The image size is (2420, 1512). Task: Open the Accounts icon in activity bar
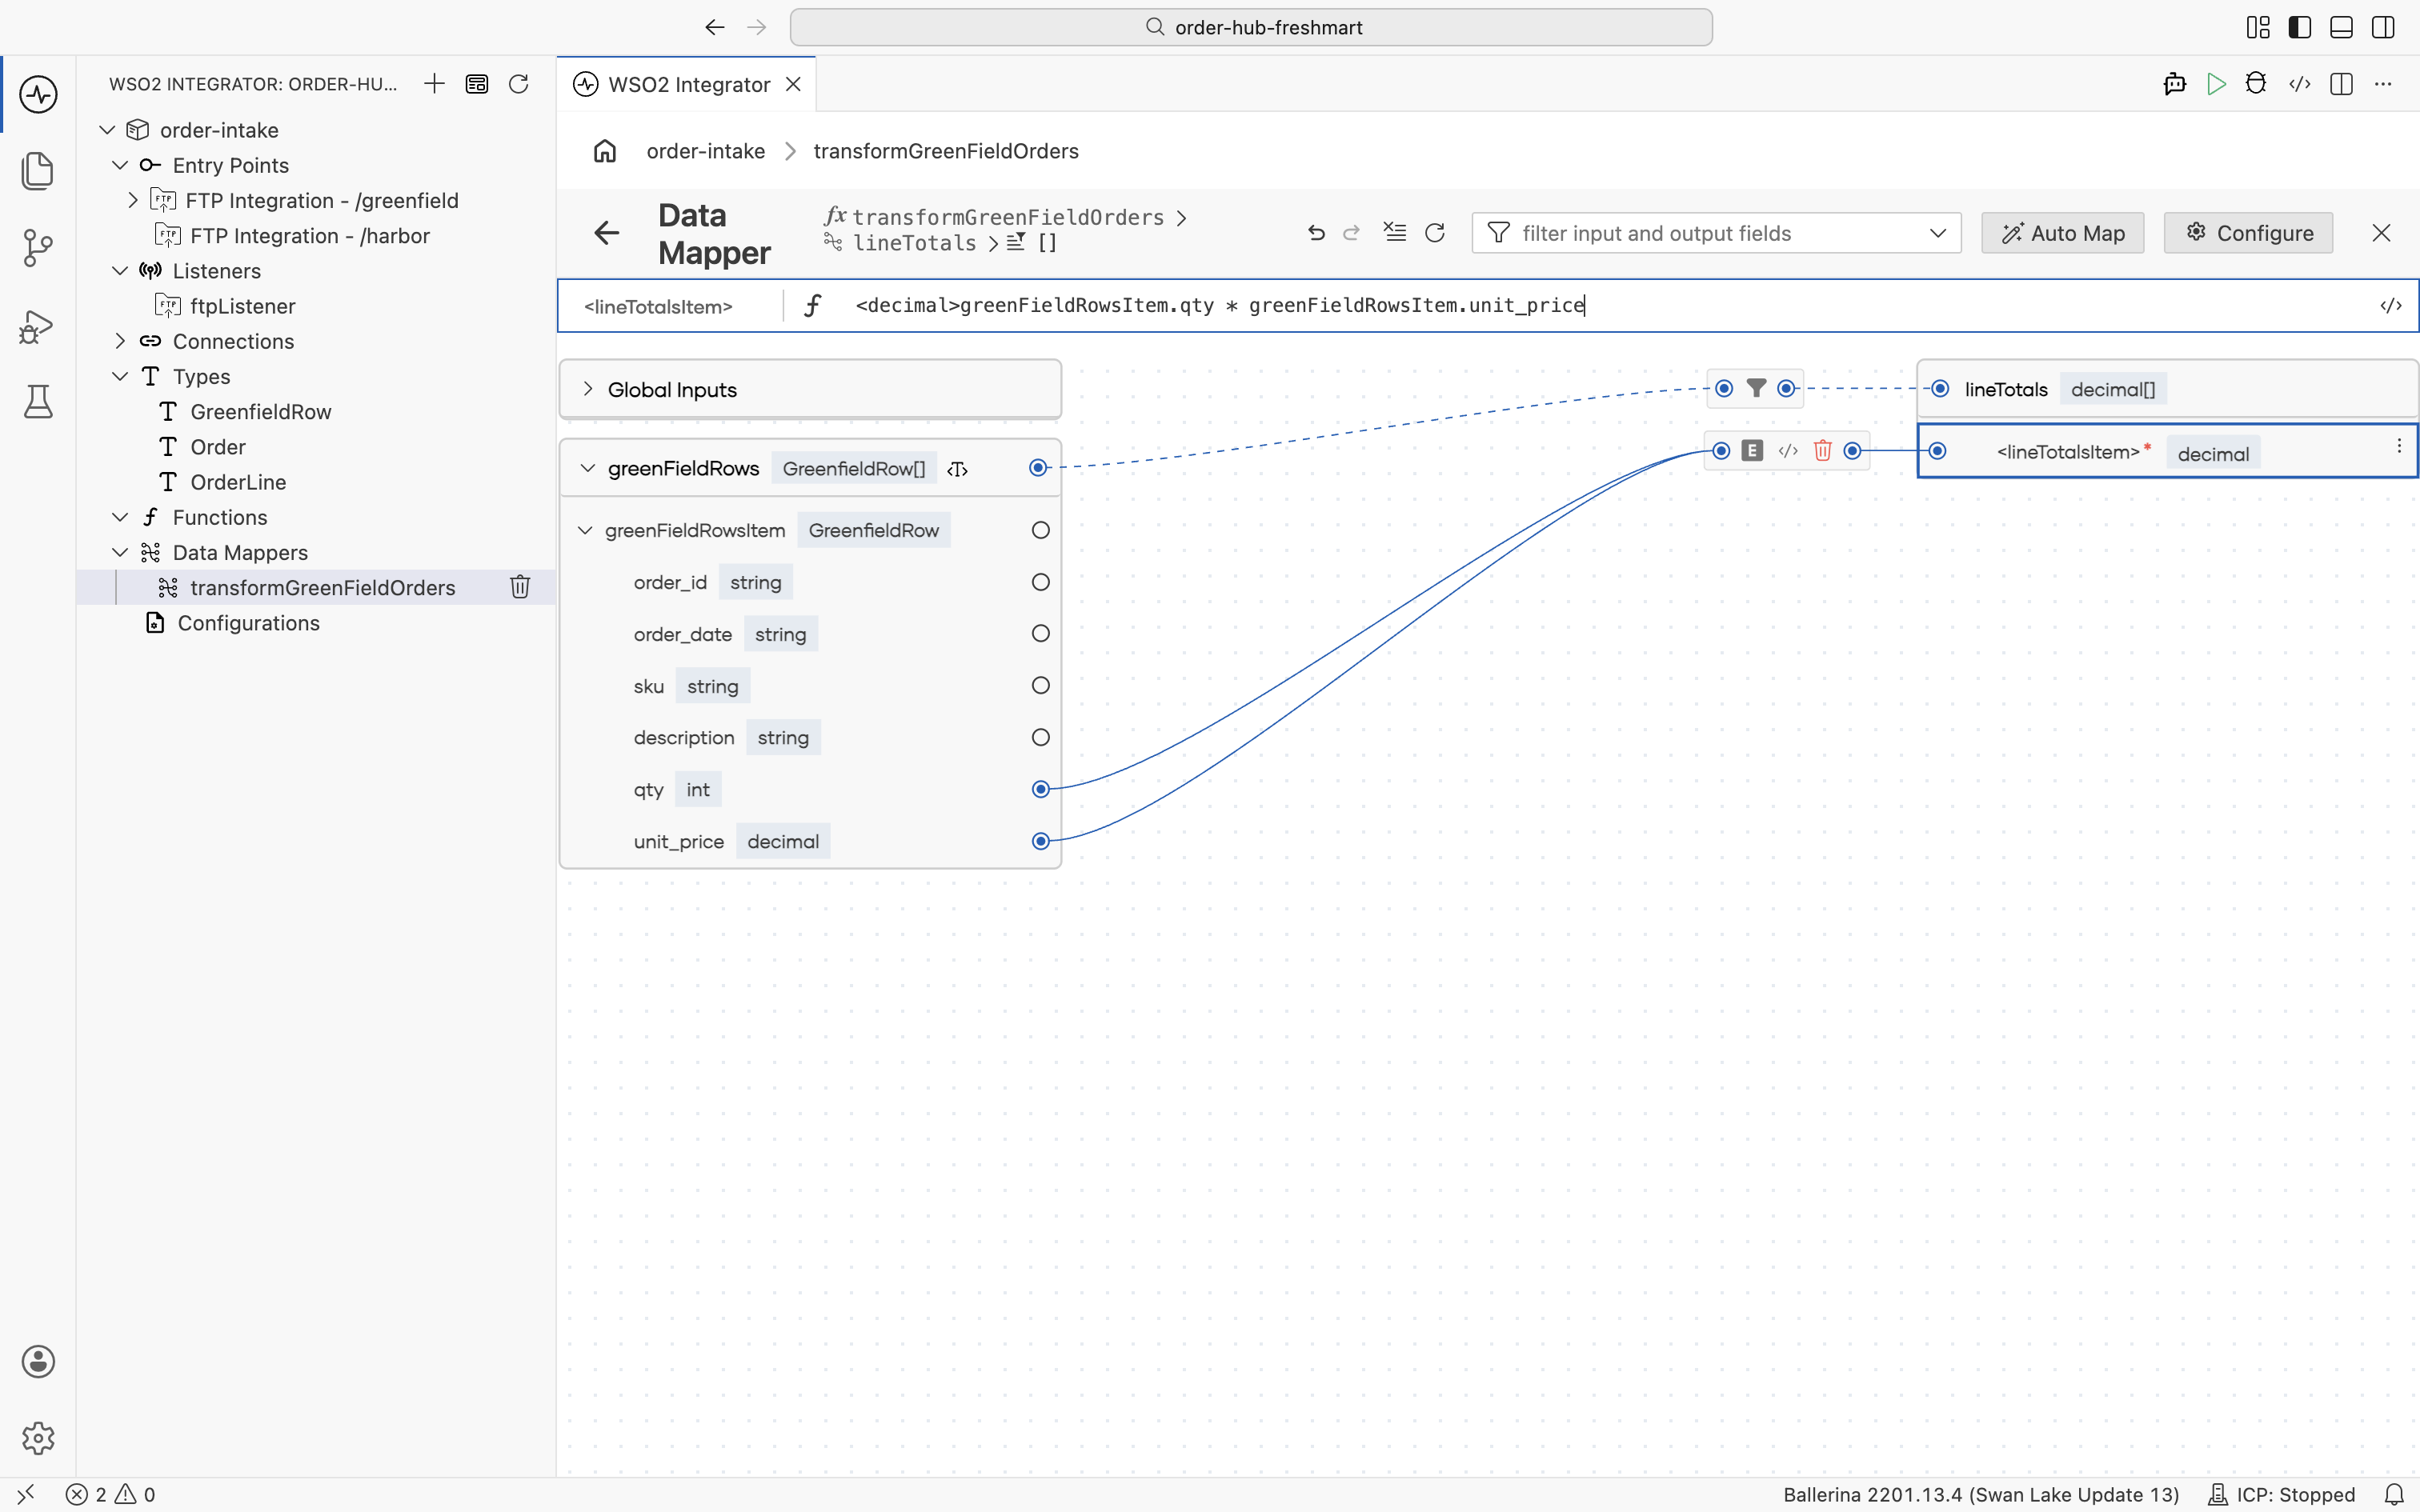pyautogui.click(x=38, y=1361)
